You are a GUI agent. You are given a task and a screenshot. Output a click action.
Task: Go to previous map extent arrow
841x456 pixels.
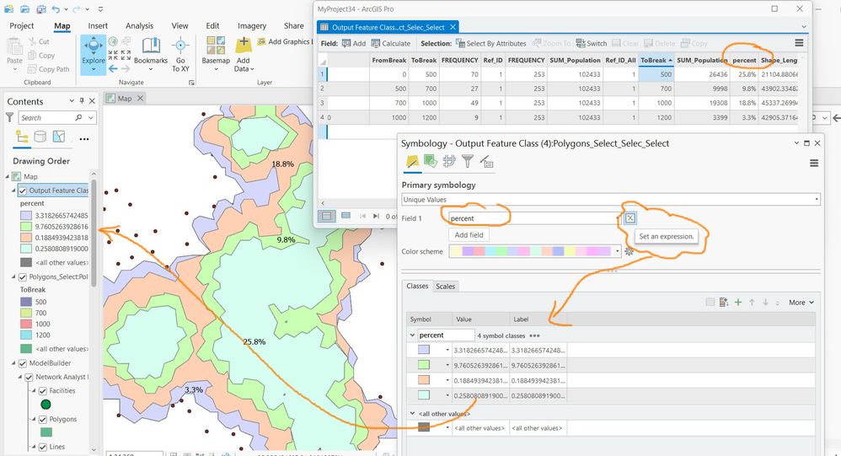113,68
